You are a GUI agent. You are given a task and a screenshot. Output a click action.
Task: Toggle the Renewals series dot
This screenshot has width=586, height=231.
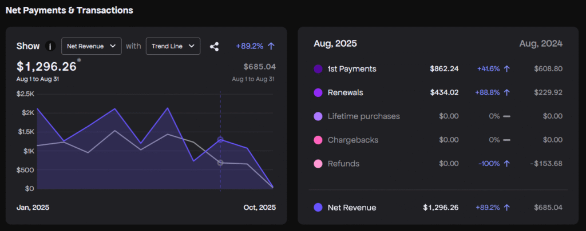[318, 92]
